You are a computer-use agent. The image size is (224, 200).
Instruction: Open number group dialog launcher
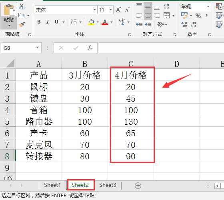210,35
